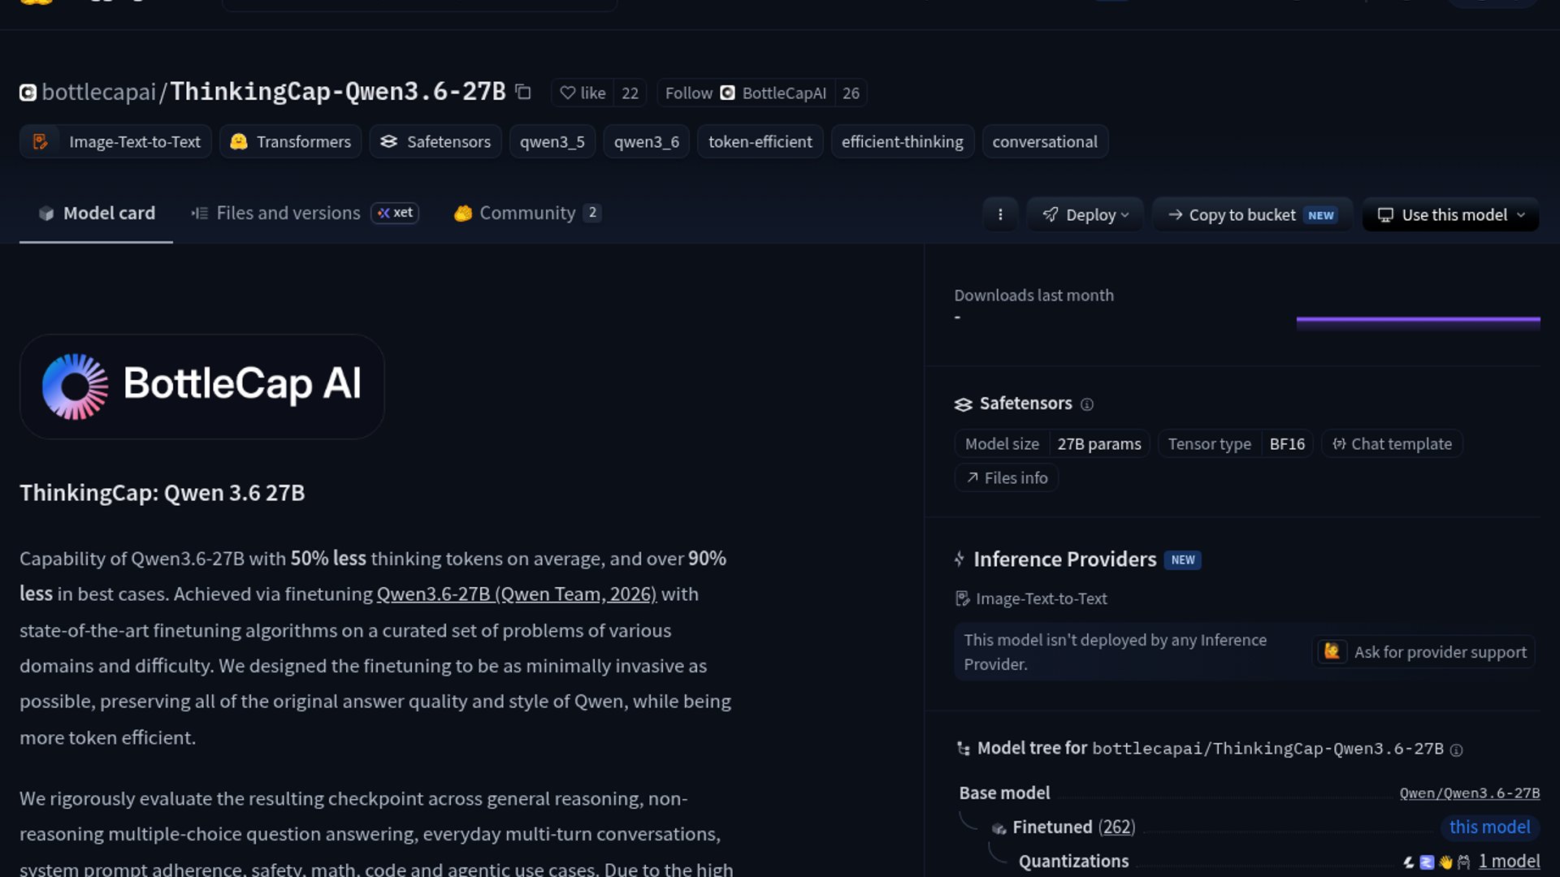This screenshot has width=1560, height=877.
Task: Open the Community tab
Action: pos(527,213)
